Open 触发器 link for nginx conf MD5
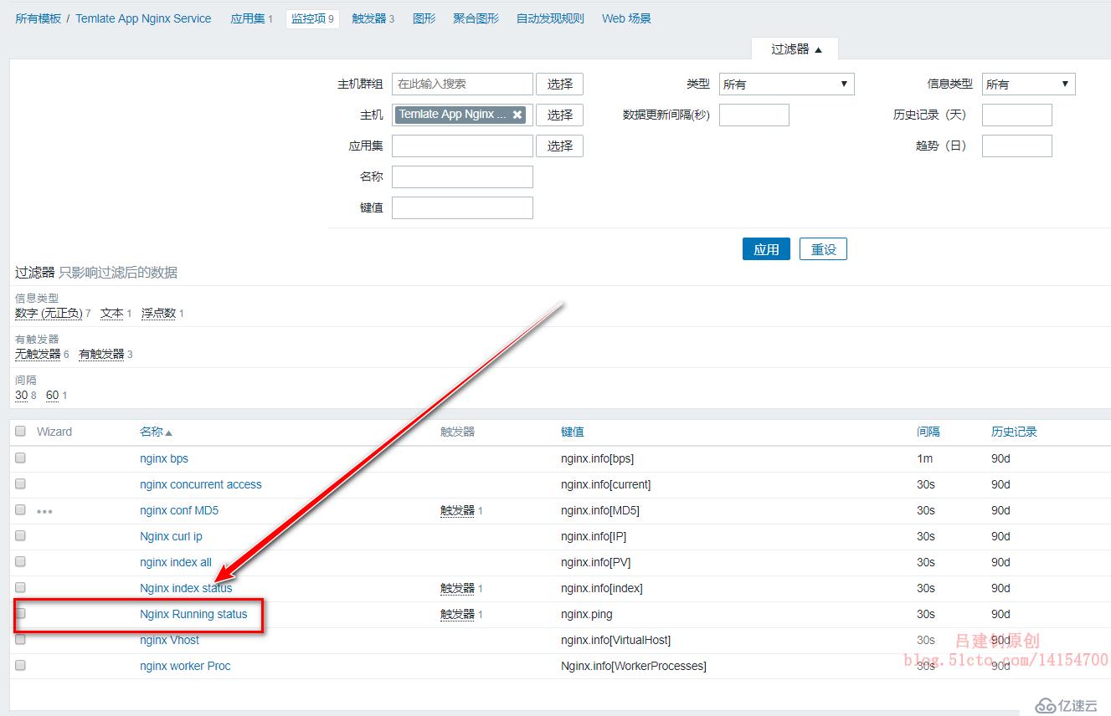 click(x=457, y=510)
